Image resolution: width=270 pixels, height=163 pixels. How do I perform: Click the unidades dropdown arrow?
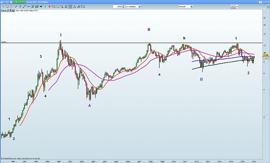click(x=140, y=7)
